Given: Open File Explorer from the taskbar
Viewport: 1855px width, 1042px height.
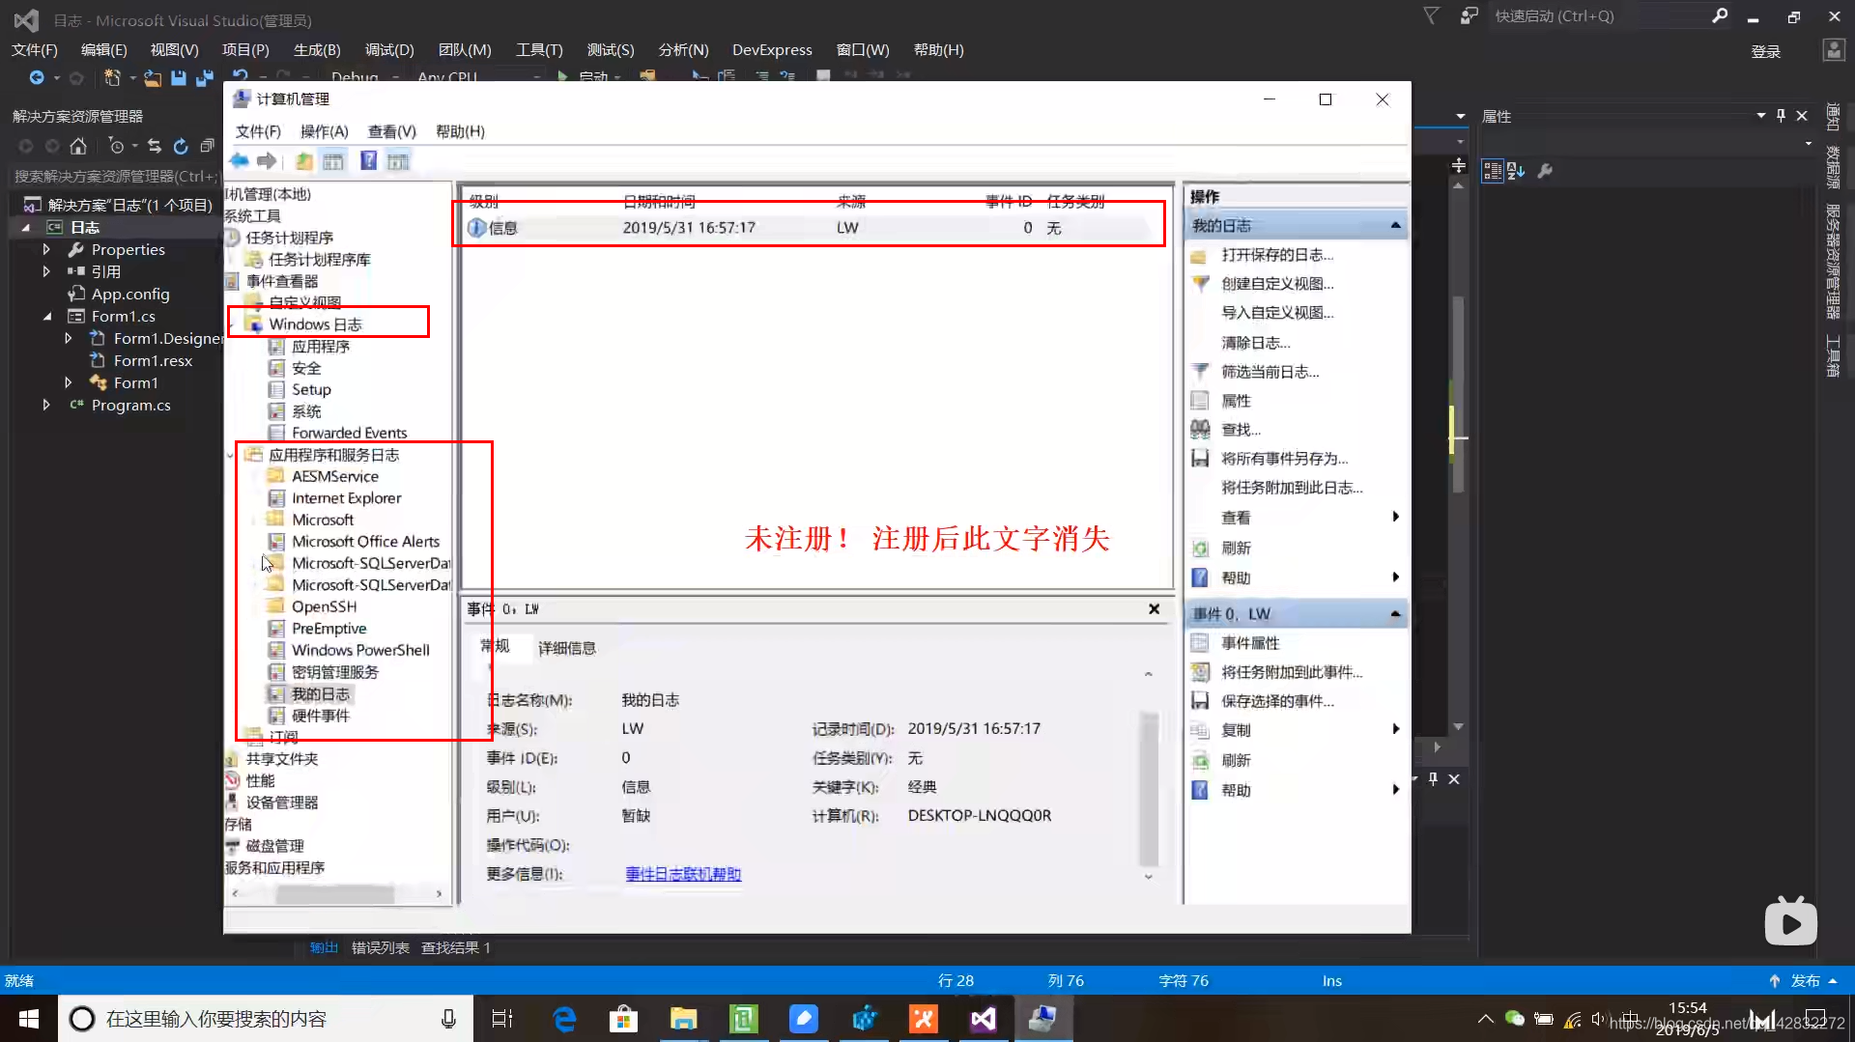Looking at the screenshot, I should point(683,1018).
